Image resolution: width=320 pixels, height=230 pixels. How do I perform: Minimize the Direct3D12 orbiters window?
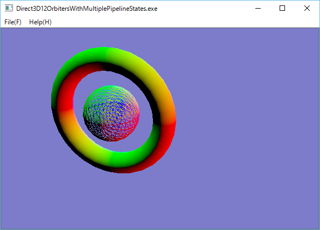tap(258, 9)
